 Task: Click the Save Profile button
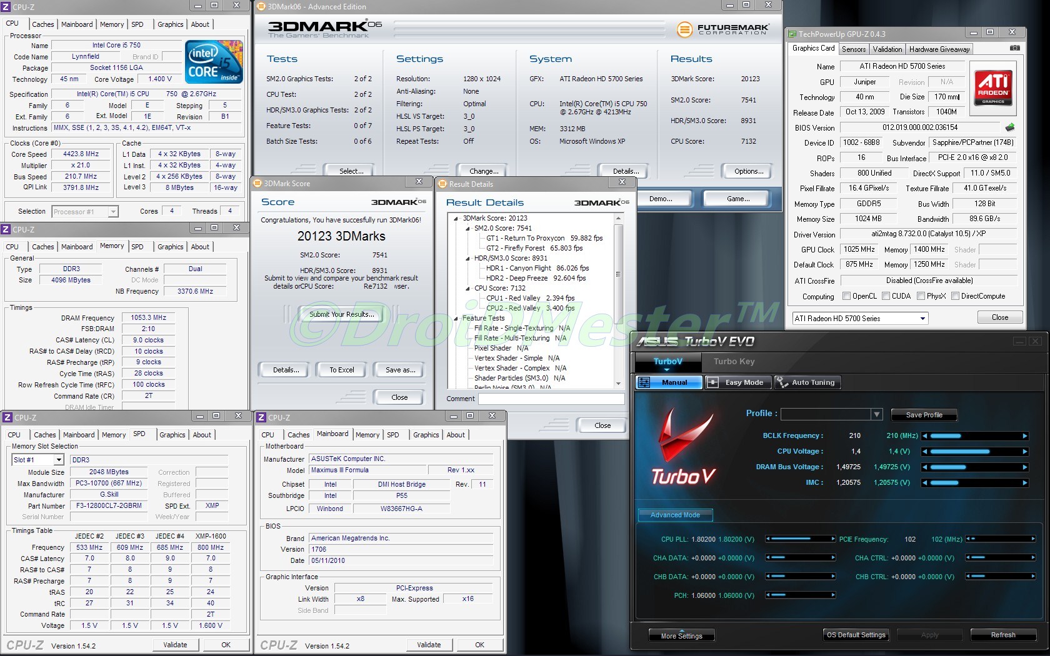click(924, 415)
